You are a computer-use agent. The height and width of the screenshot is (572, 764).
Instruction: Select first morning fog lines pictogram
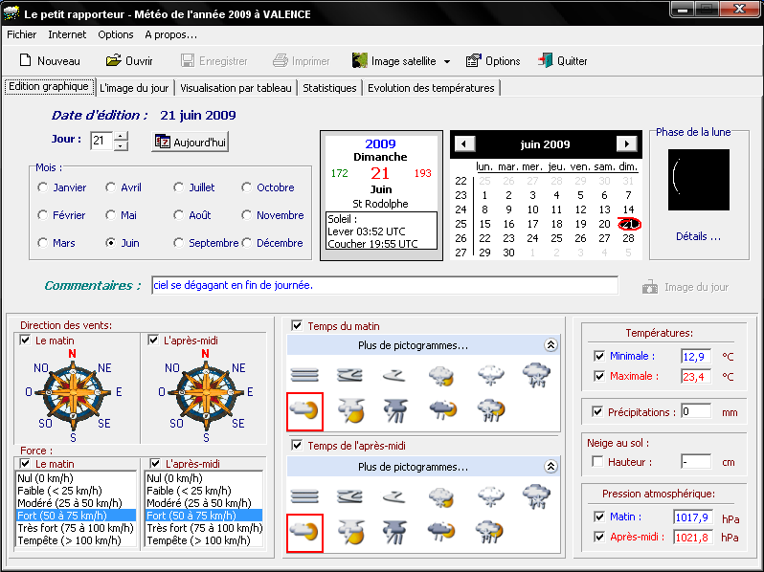(304, 374)
